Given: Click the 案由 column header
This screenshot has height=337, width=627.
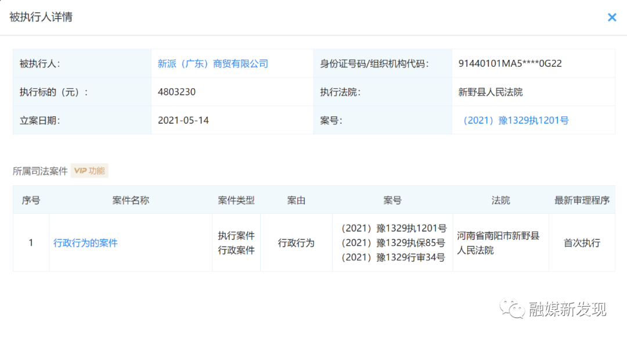Looking at the screenshot, I should (x=296, y=200).
